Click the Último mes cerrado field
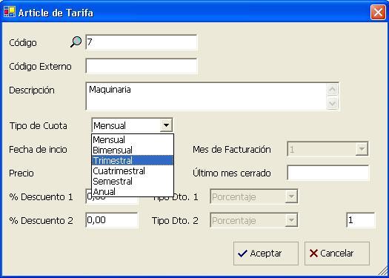The width and height of the screenshot is (389, 278). coord(328,173)
